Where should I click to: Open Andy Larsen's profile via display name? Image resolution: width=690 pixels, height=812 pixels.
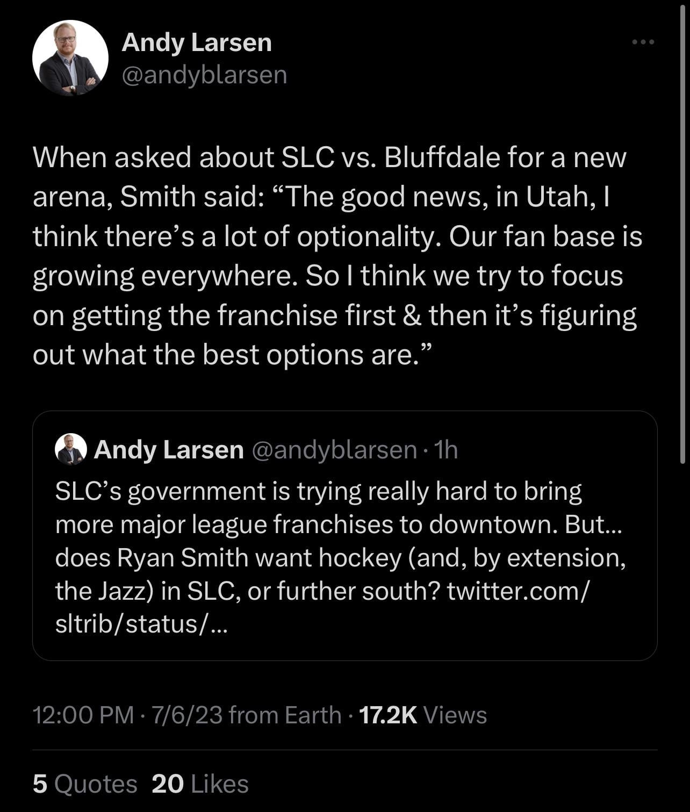197,42
